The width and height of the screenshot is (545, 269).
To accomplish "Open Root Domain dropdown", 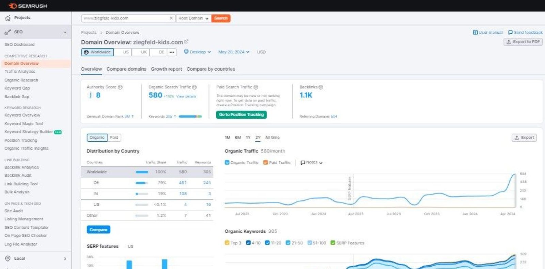I will pos(193,18).
